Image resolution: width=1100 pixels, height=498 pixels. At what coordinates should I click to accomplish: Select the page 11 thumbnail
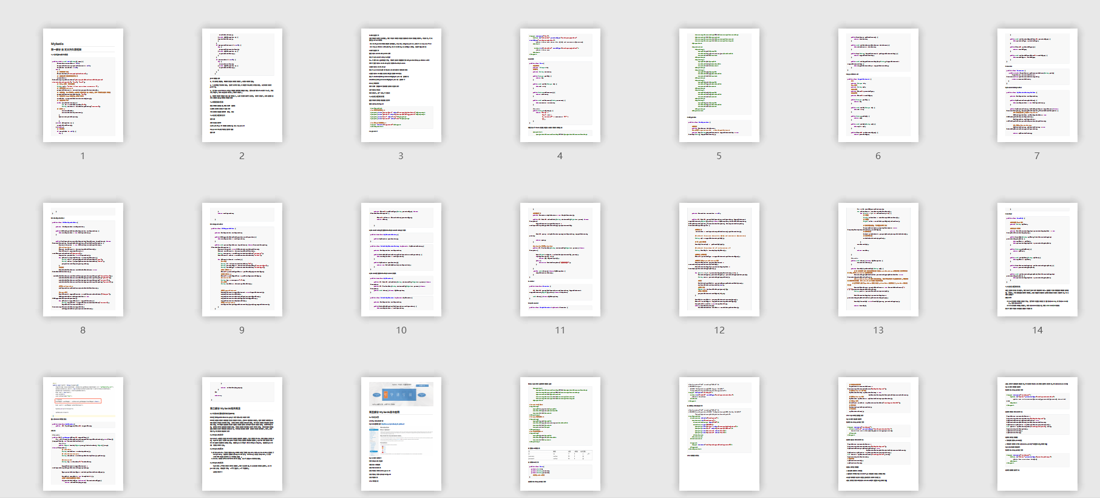[560, 260]
